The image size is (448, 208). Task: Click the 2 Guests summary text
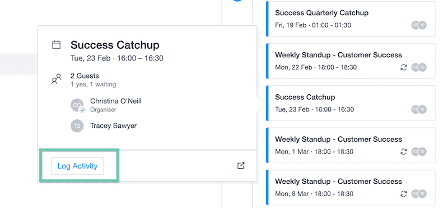click(85, 76)
